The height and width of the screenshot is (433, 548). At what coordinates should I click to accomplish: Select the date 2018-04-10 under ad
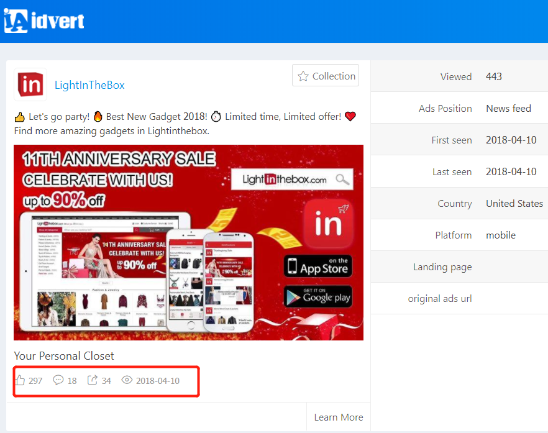pyautogui.click(x=158, y=381)
